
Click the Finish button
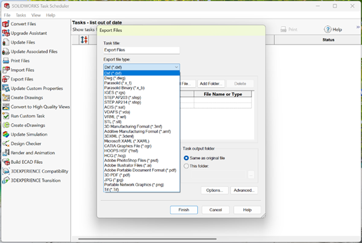[x=184, y=210]
